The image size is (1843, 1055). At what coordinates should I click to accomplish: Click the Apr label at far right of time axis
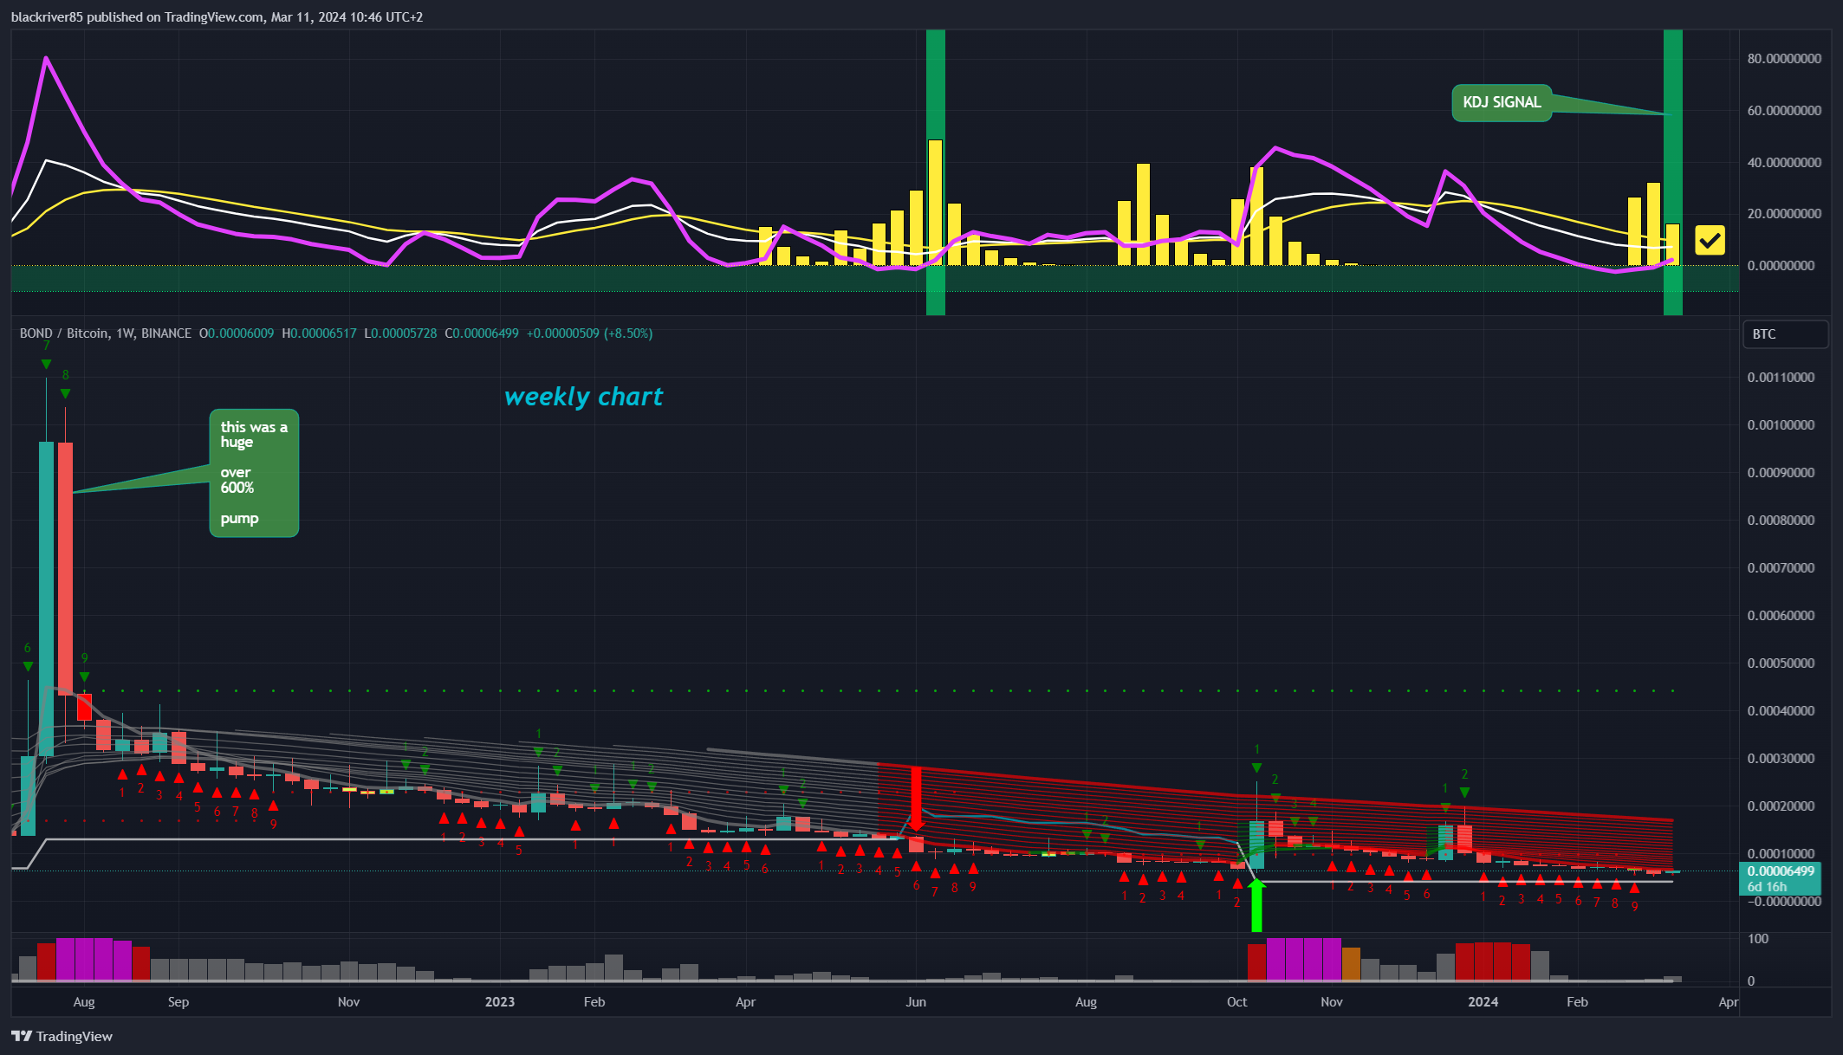coord(1729,1002)
